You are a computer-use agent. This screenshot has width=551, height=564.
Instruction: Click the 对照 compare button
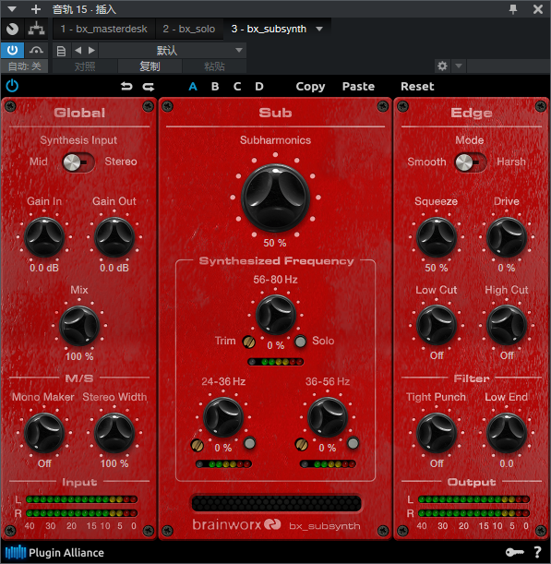click(85, 66)
